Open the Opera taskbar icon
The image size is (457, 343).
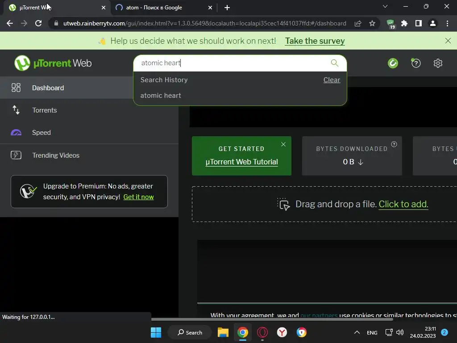[262, 332]
